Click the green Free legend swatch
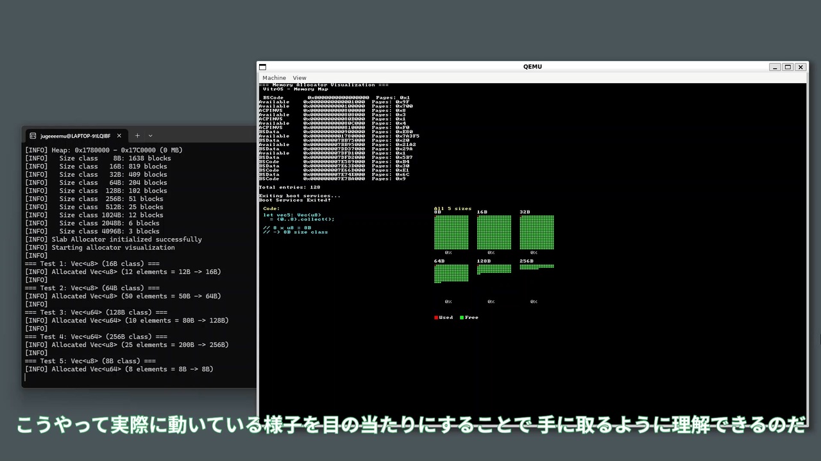The height and width of the screenshot is (461, 821). pyautogui.click(x=462, y=318)
